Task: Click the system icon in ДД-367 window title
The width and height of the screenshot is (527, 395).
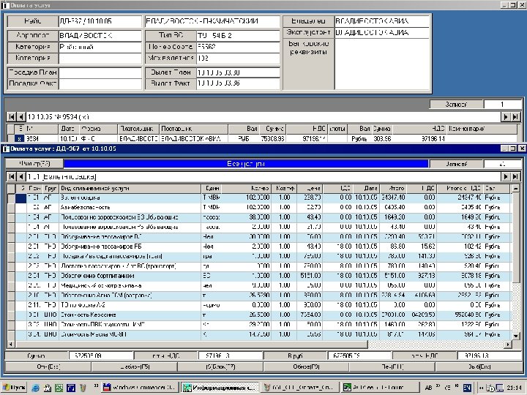Action: [6, 148]
